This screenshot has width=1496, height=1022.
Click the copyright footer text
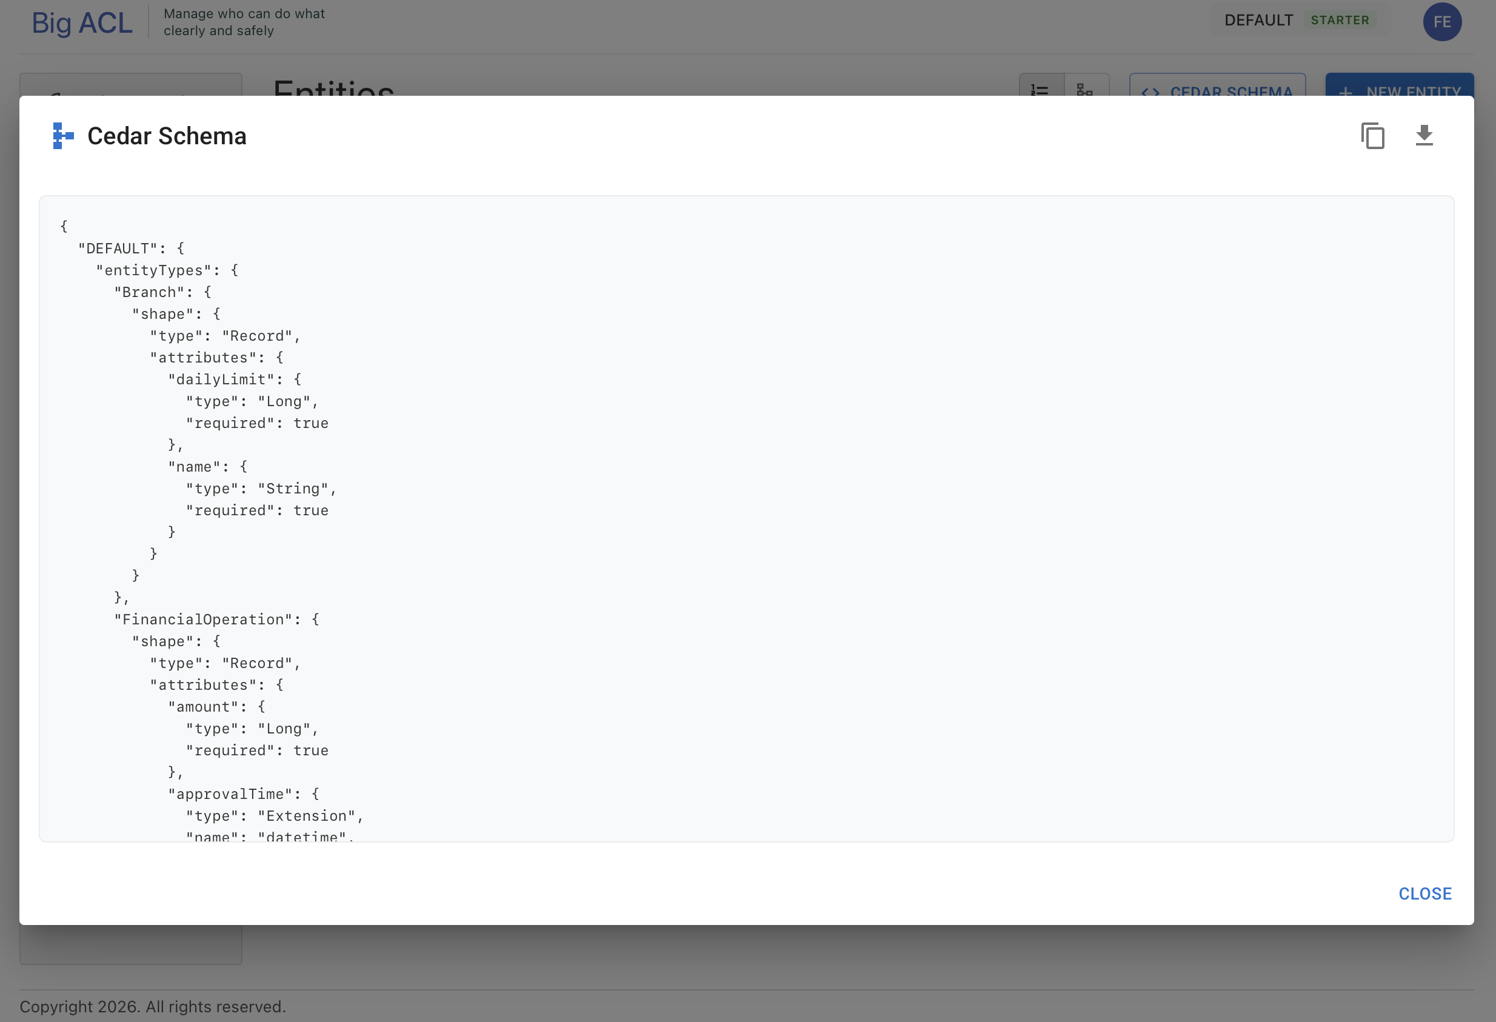[153, 1006]
